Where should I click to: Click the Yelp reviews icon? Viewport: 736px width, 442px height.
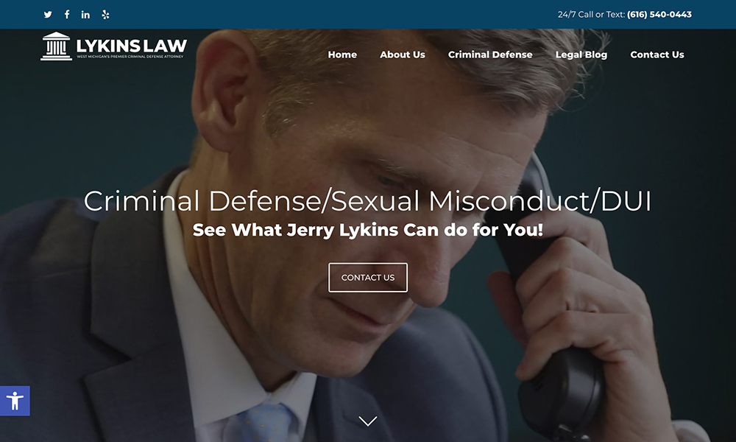[x=105, y=15]
